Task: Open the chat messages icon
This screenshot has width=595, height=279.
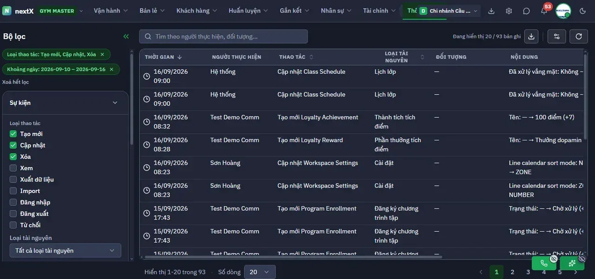Action: (x=526, y=11)
